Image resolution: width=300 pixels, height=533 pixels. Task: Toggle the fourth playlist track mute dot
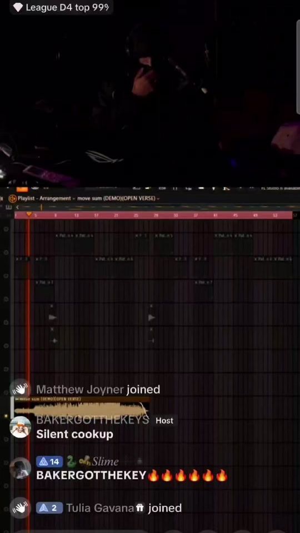[x=6, y=299]
